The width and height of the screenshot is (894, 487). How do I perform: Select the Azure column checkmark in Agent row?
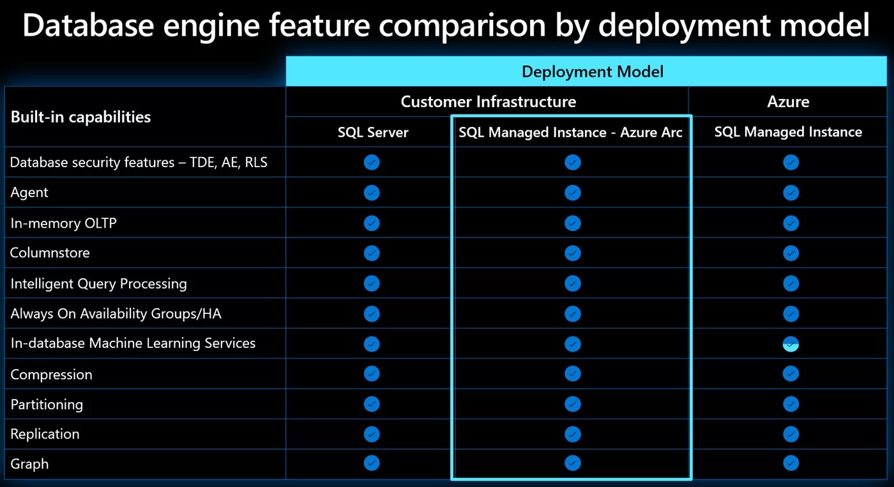click(791, 192)
